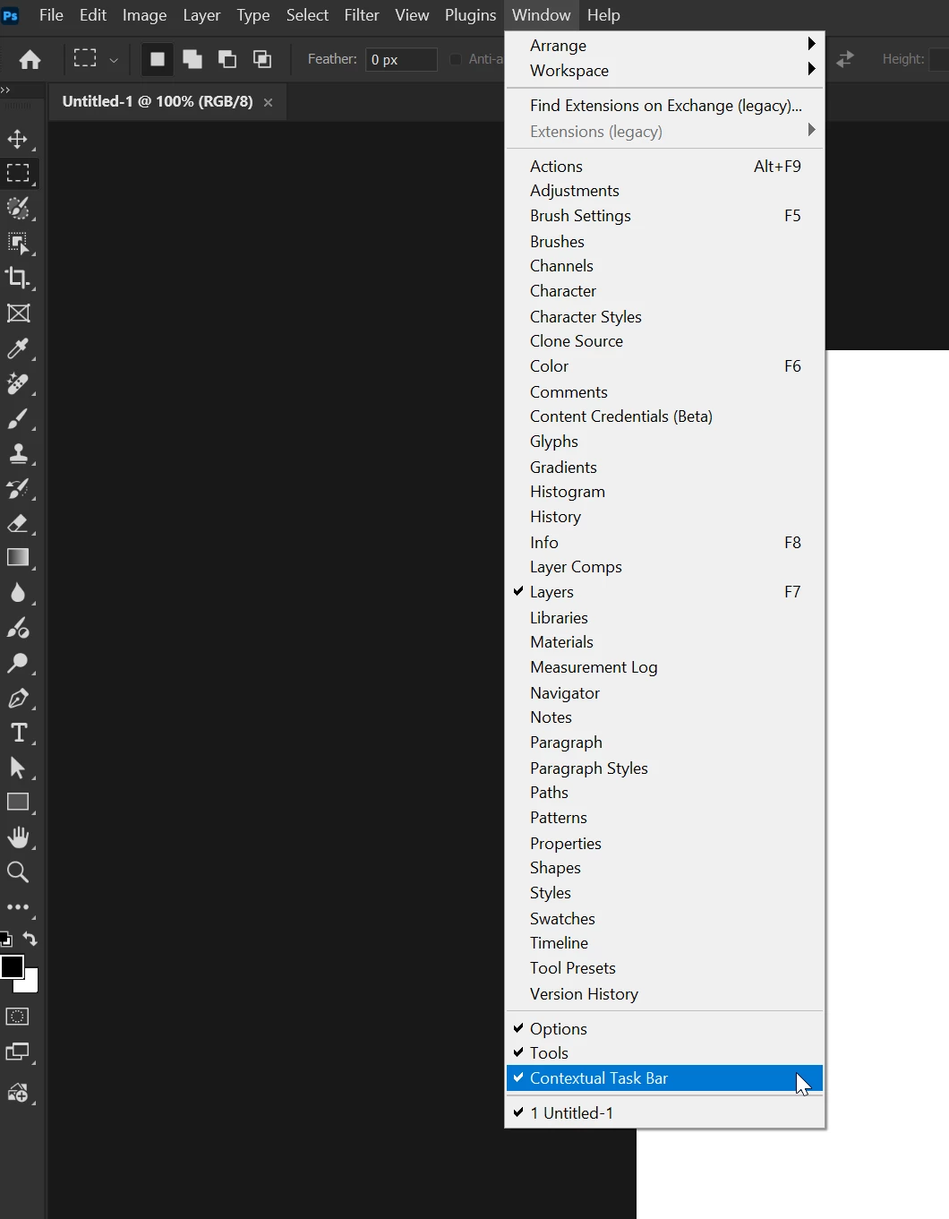The width and height of the screenshot is (949, 1219).
Task: Select the Gradient tool
Action: point(18,558)
